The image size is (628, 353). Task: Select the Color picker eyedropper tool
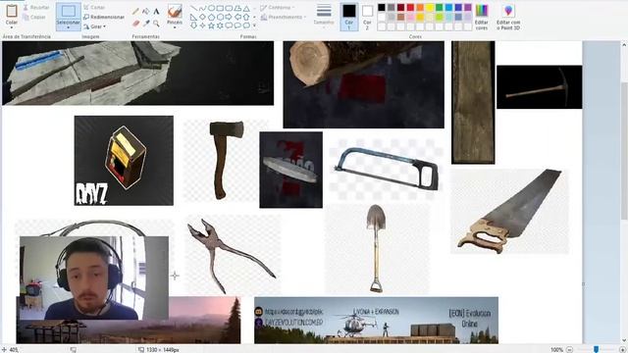(146, 24)
